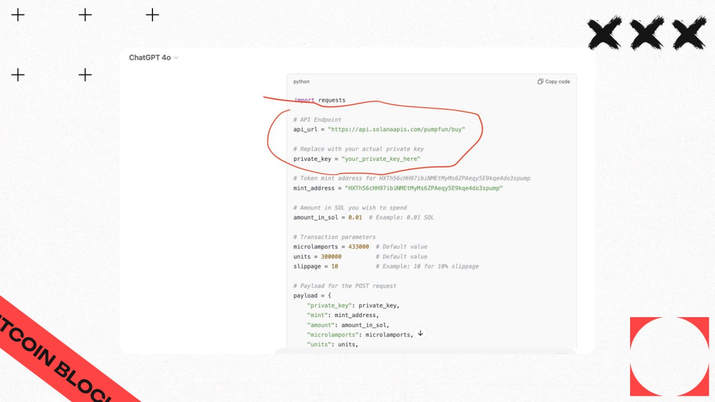
Task: Click the python language label
Action: click(301, 82)
